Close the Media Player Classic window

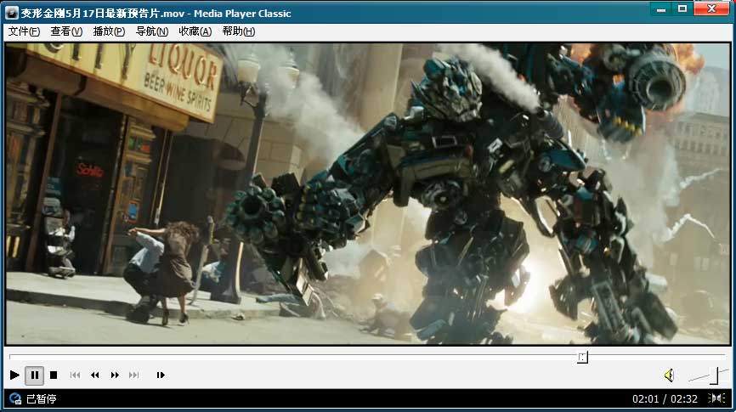[x=711, y=8]
